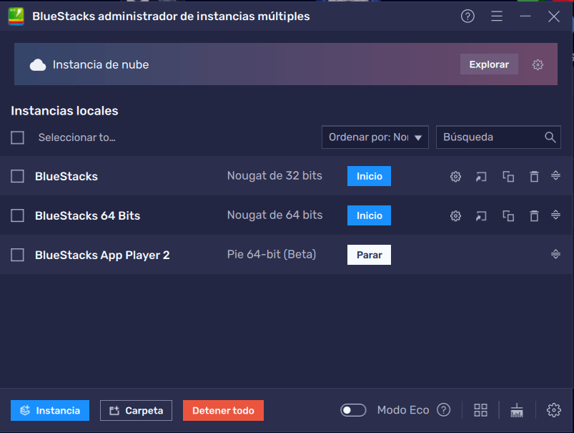Click the Pie 64-bit (Beta) label
The width and height of the screenshot is (574, 433).
click(x=271, y=254)
